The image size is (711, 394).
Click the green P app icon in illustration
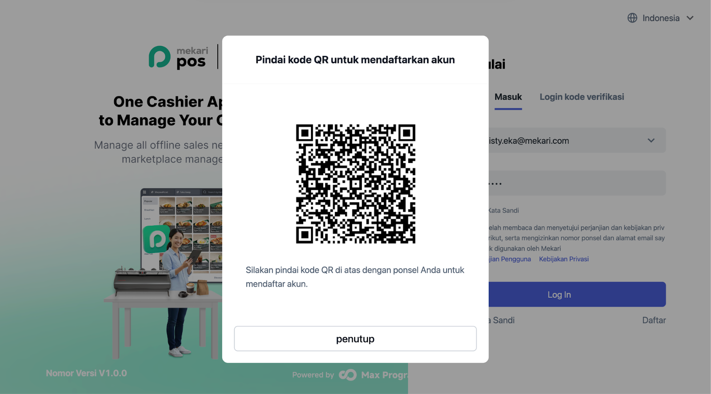[x=156, y=239]
